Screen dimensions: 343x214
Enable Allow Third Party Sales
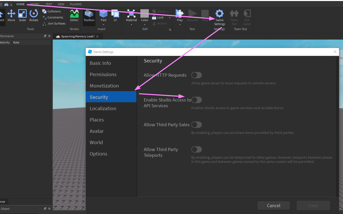[x=196, y=124]
